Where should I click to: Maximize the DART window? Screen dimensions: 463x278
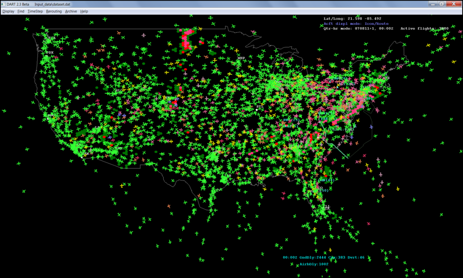pos(441,4)
